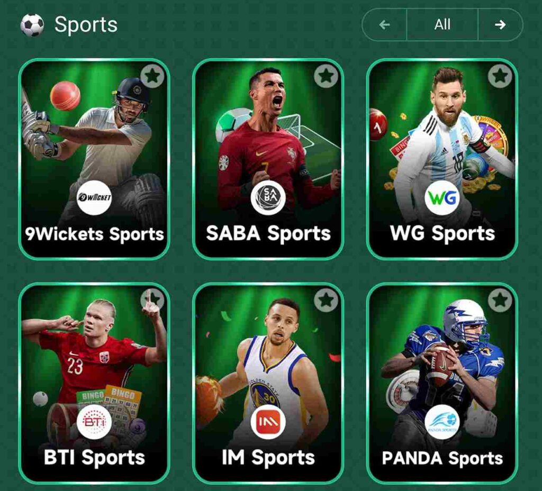Click the red BTI logo
Viewport: 542px width, 491px height.
[94, 422]
